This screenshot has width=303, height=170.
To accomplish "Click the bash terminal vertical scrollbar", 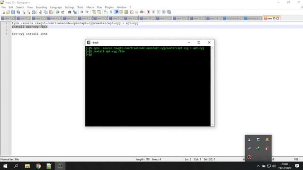I will [213, 86].
